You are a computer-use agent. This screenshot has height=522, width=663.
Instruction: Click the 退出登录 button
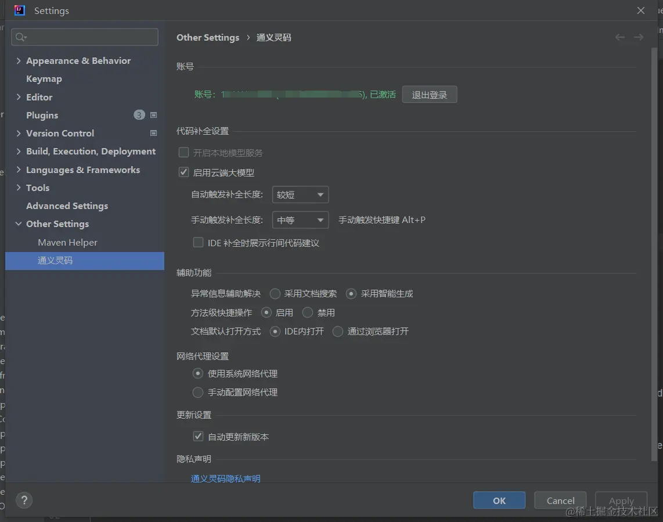pos(429,94)
